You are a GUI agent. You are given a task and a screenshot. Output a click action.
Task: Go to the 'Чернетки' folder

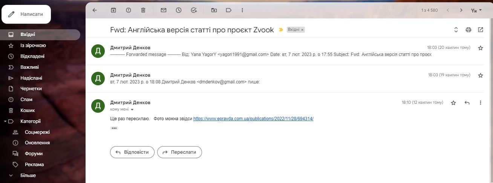pyautogui.click(x=31, y=89)
